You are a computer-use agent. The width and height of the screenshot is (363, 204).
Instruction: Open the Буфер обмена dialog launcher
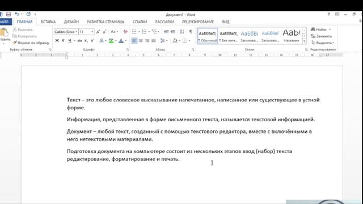pos(50,49)
